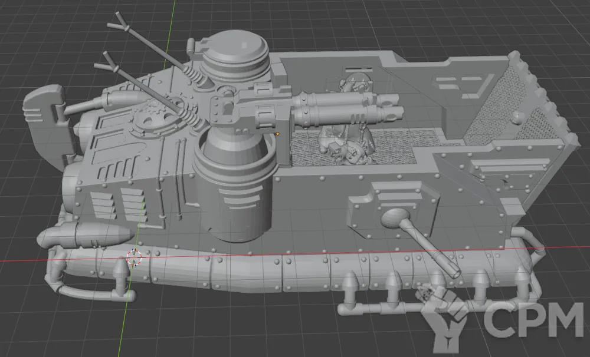The image size is (590, 357).
Task: Click the orange object origin dot
Action: click(x=278, y=133)
